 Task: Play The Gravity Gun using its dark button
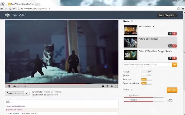[x=170, y=34]
